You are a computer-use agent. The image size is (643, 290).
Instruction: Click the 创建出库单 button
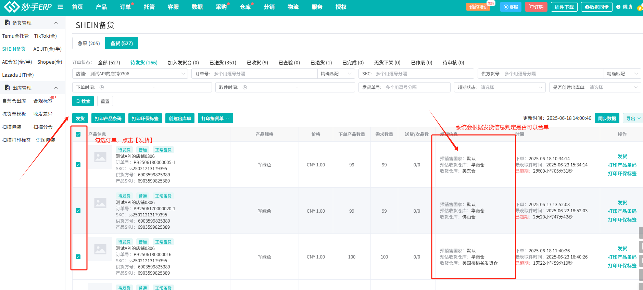pyautogui.click(x=180, y=118)
